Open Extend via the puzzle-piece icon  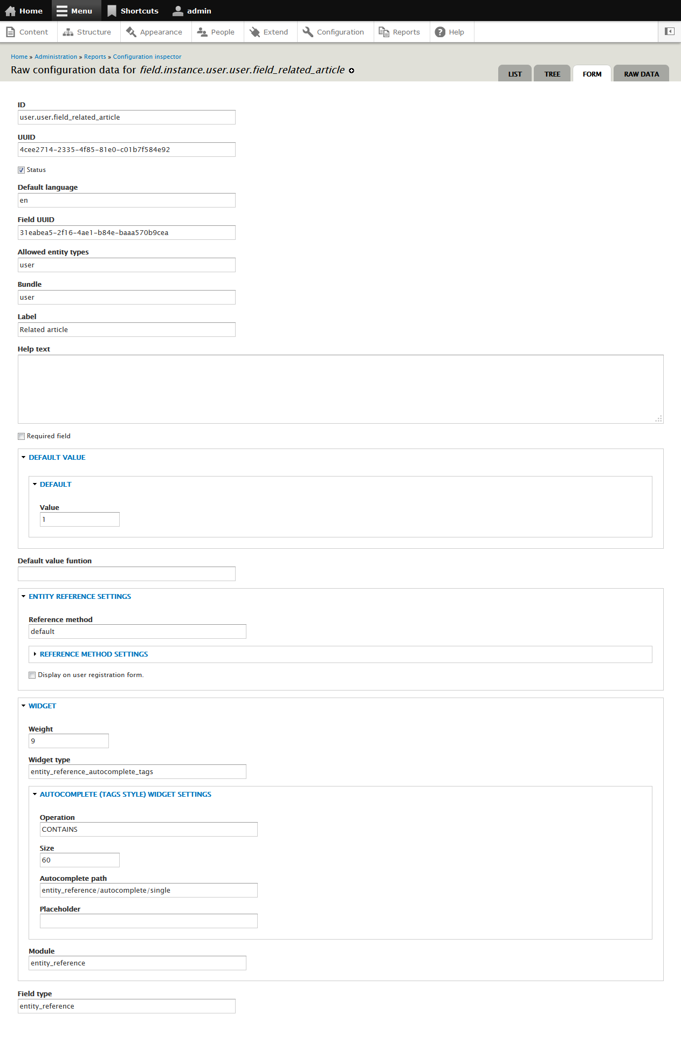click(x=254, y=32)
